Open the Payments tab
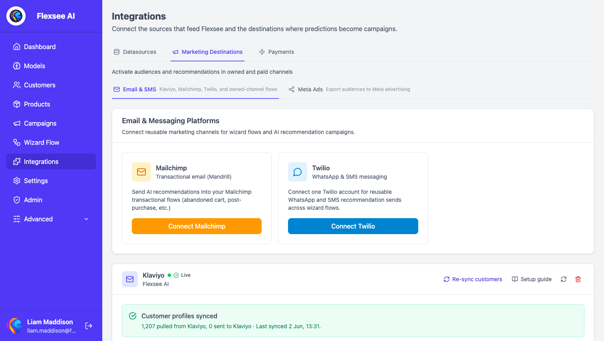Viewport: 604px width, 341px height. [276, 52]
